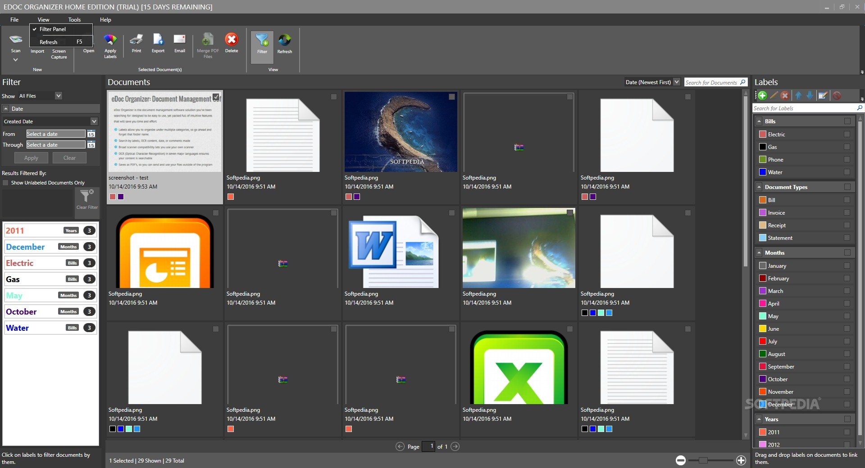This screenshot has height=468, width=865.
Task: Toggle Filter Panel menu entry
Action: point(61,29)
